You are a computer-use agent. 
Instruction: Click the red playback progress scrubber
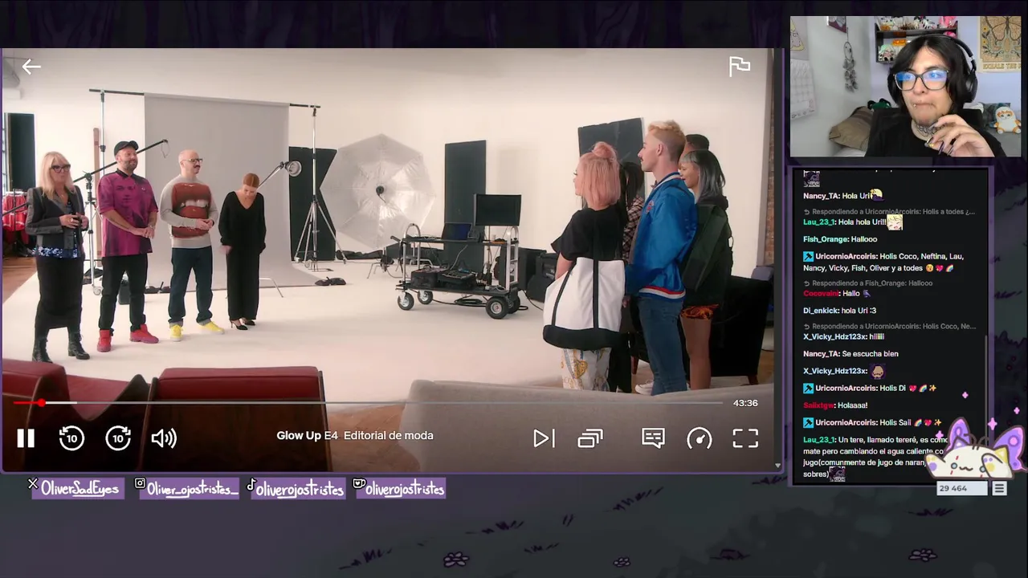pos(41,403)
